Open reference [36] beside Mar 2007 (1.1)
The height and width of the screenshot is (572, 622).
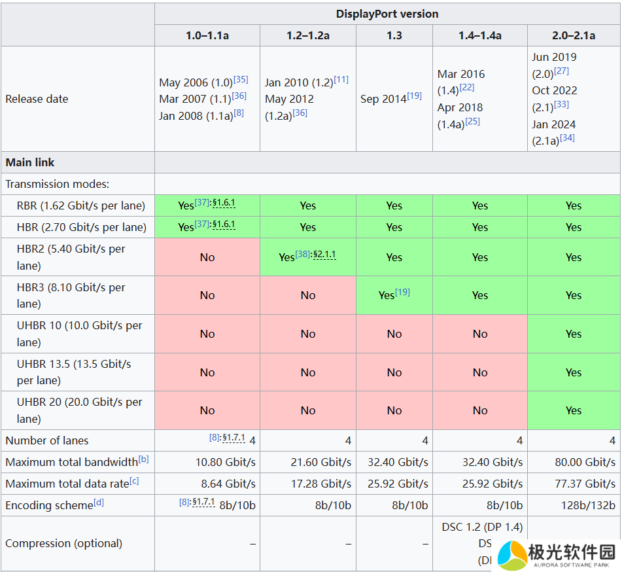(239, 96)
